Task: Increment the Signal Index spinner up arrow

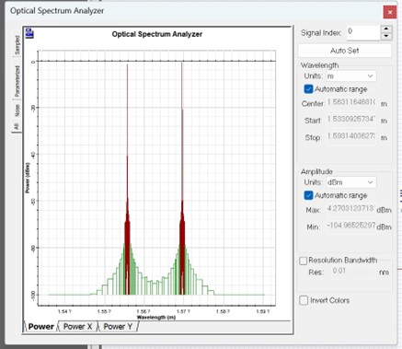Action: point(386,29)
